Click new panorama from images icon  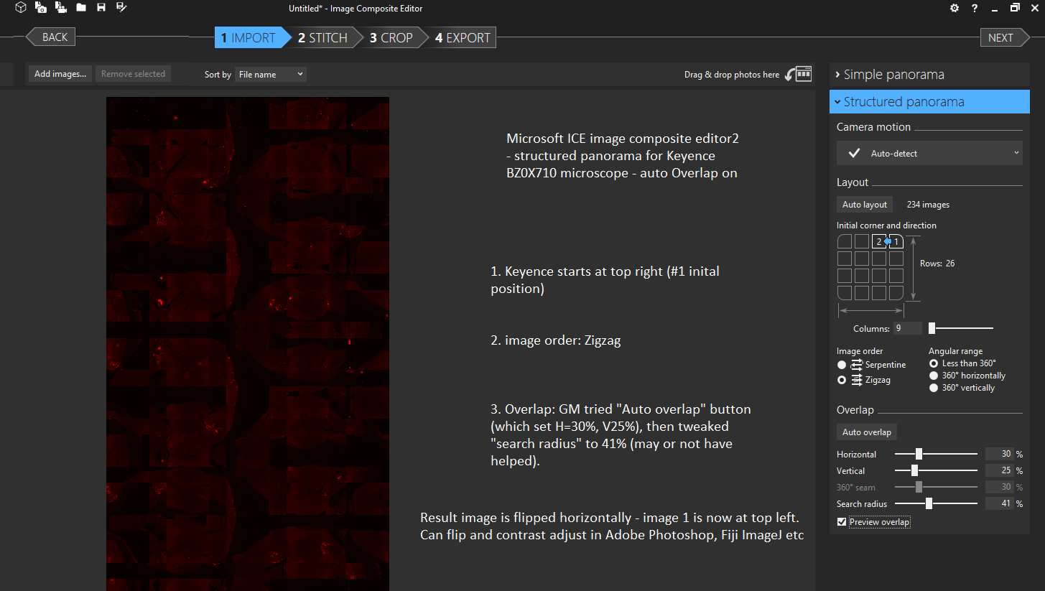pyautogui.click(x=41, y=8)
